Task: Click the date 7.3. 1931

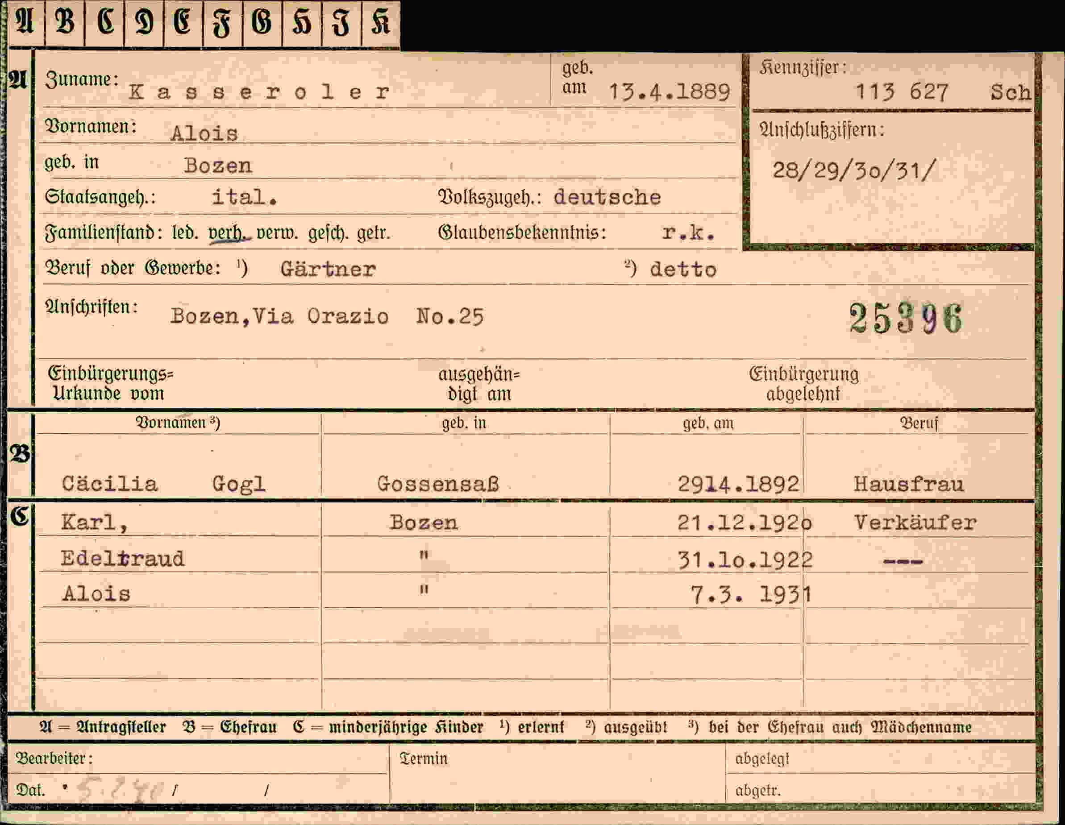Action: click(x=752, y=594)
